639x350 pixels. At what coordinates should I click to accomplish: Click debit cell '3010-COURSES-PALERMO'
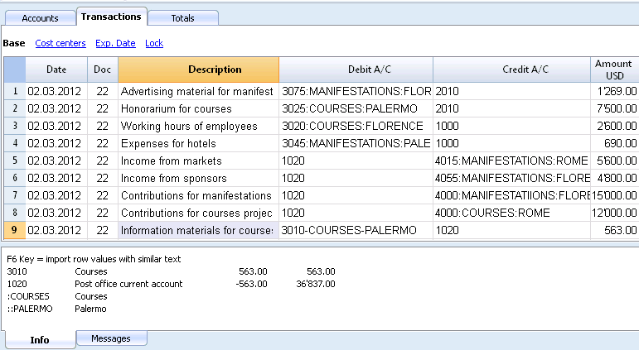[356, 230]
